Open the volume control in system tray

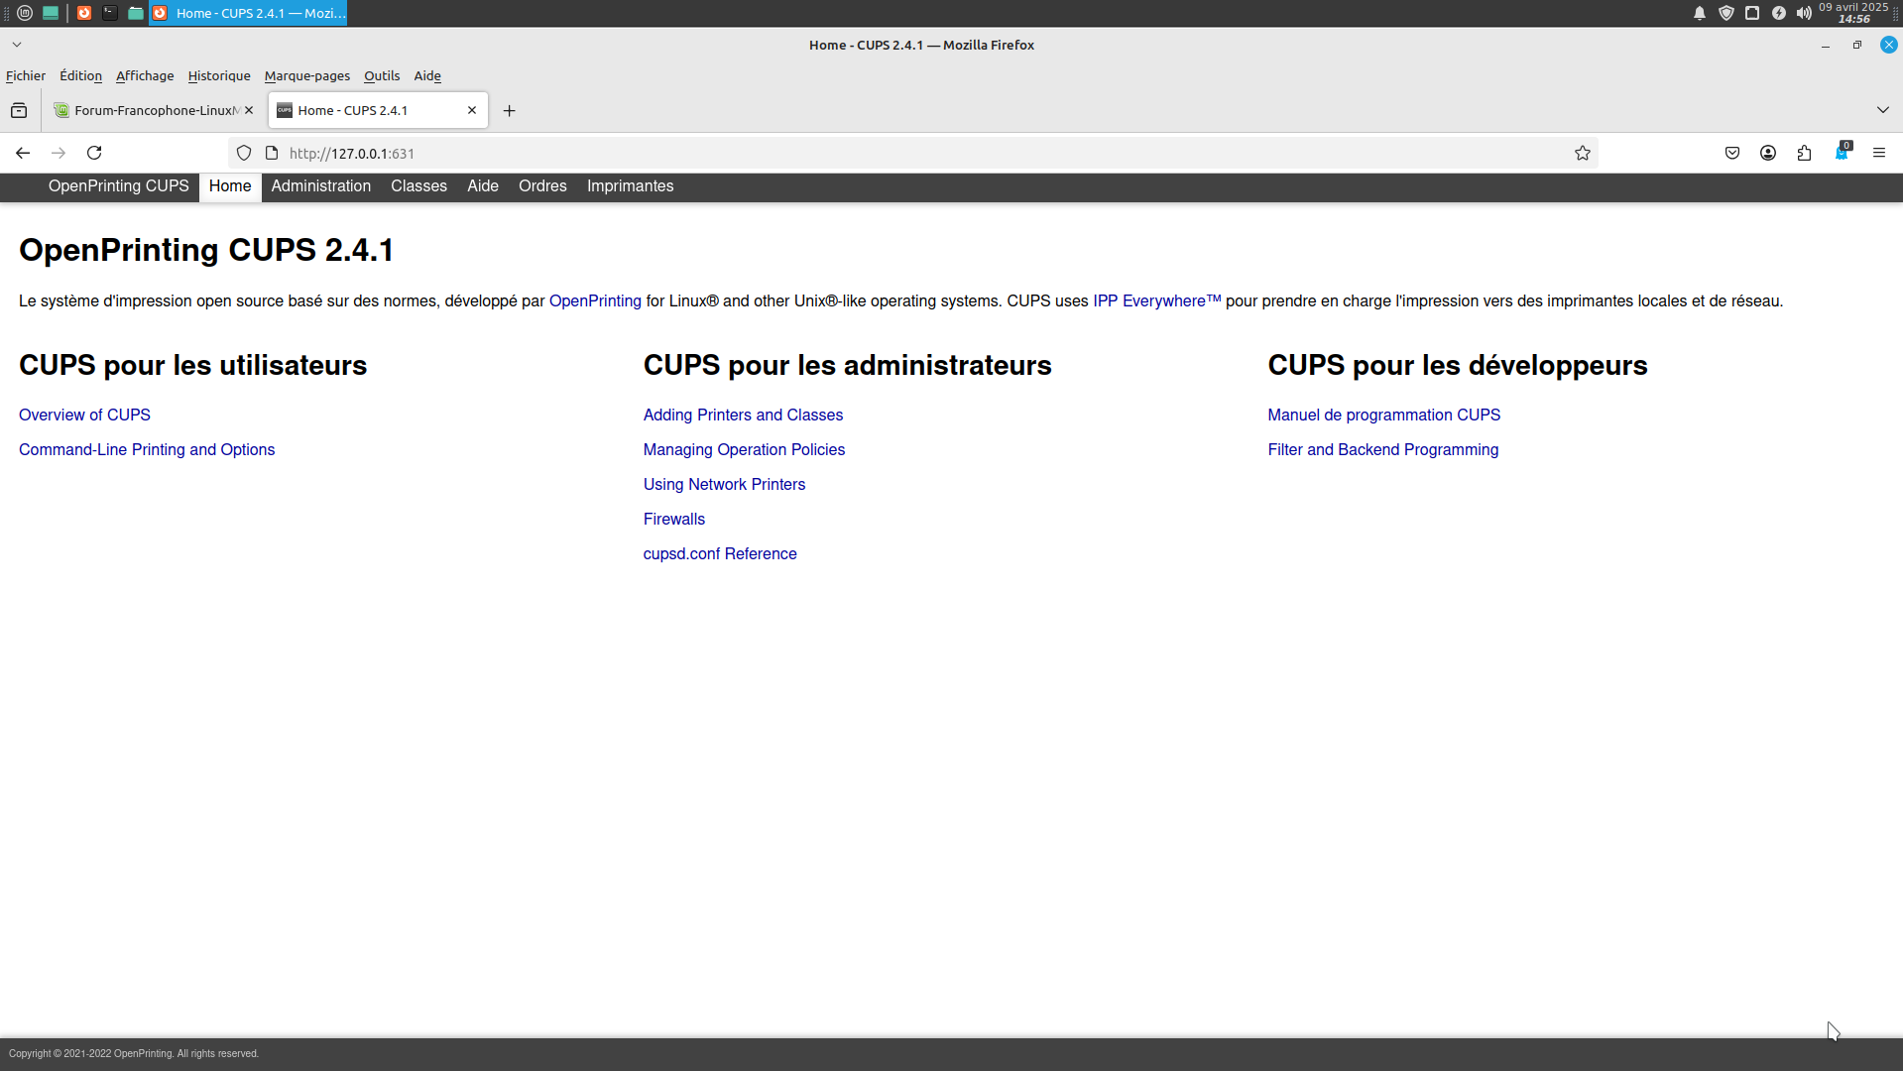pyautogui.click(x=1804, y=13)
